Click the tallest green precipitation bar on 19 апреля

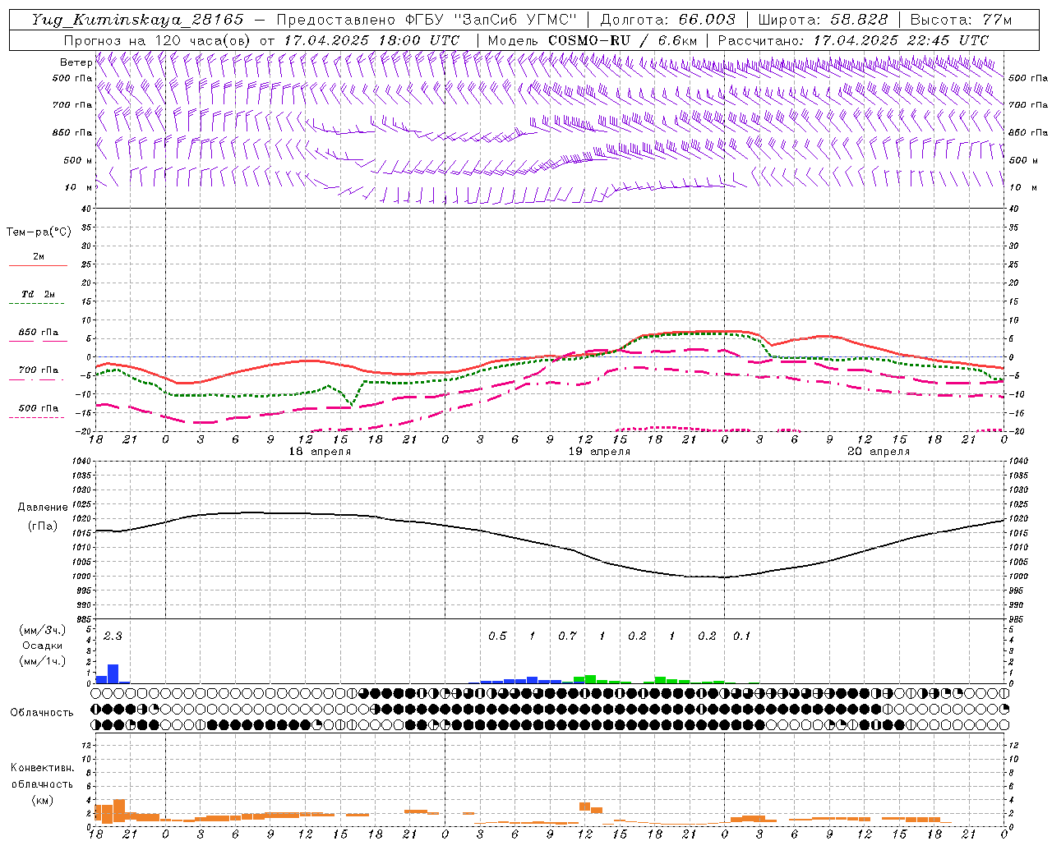(x=590, y=679)
